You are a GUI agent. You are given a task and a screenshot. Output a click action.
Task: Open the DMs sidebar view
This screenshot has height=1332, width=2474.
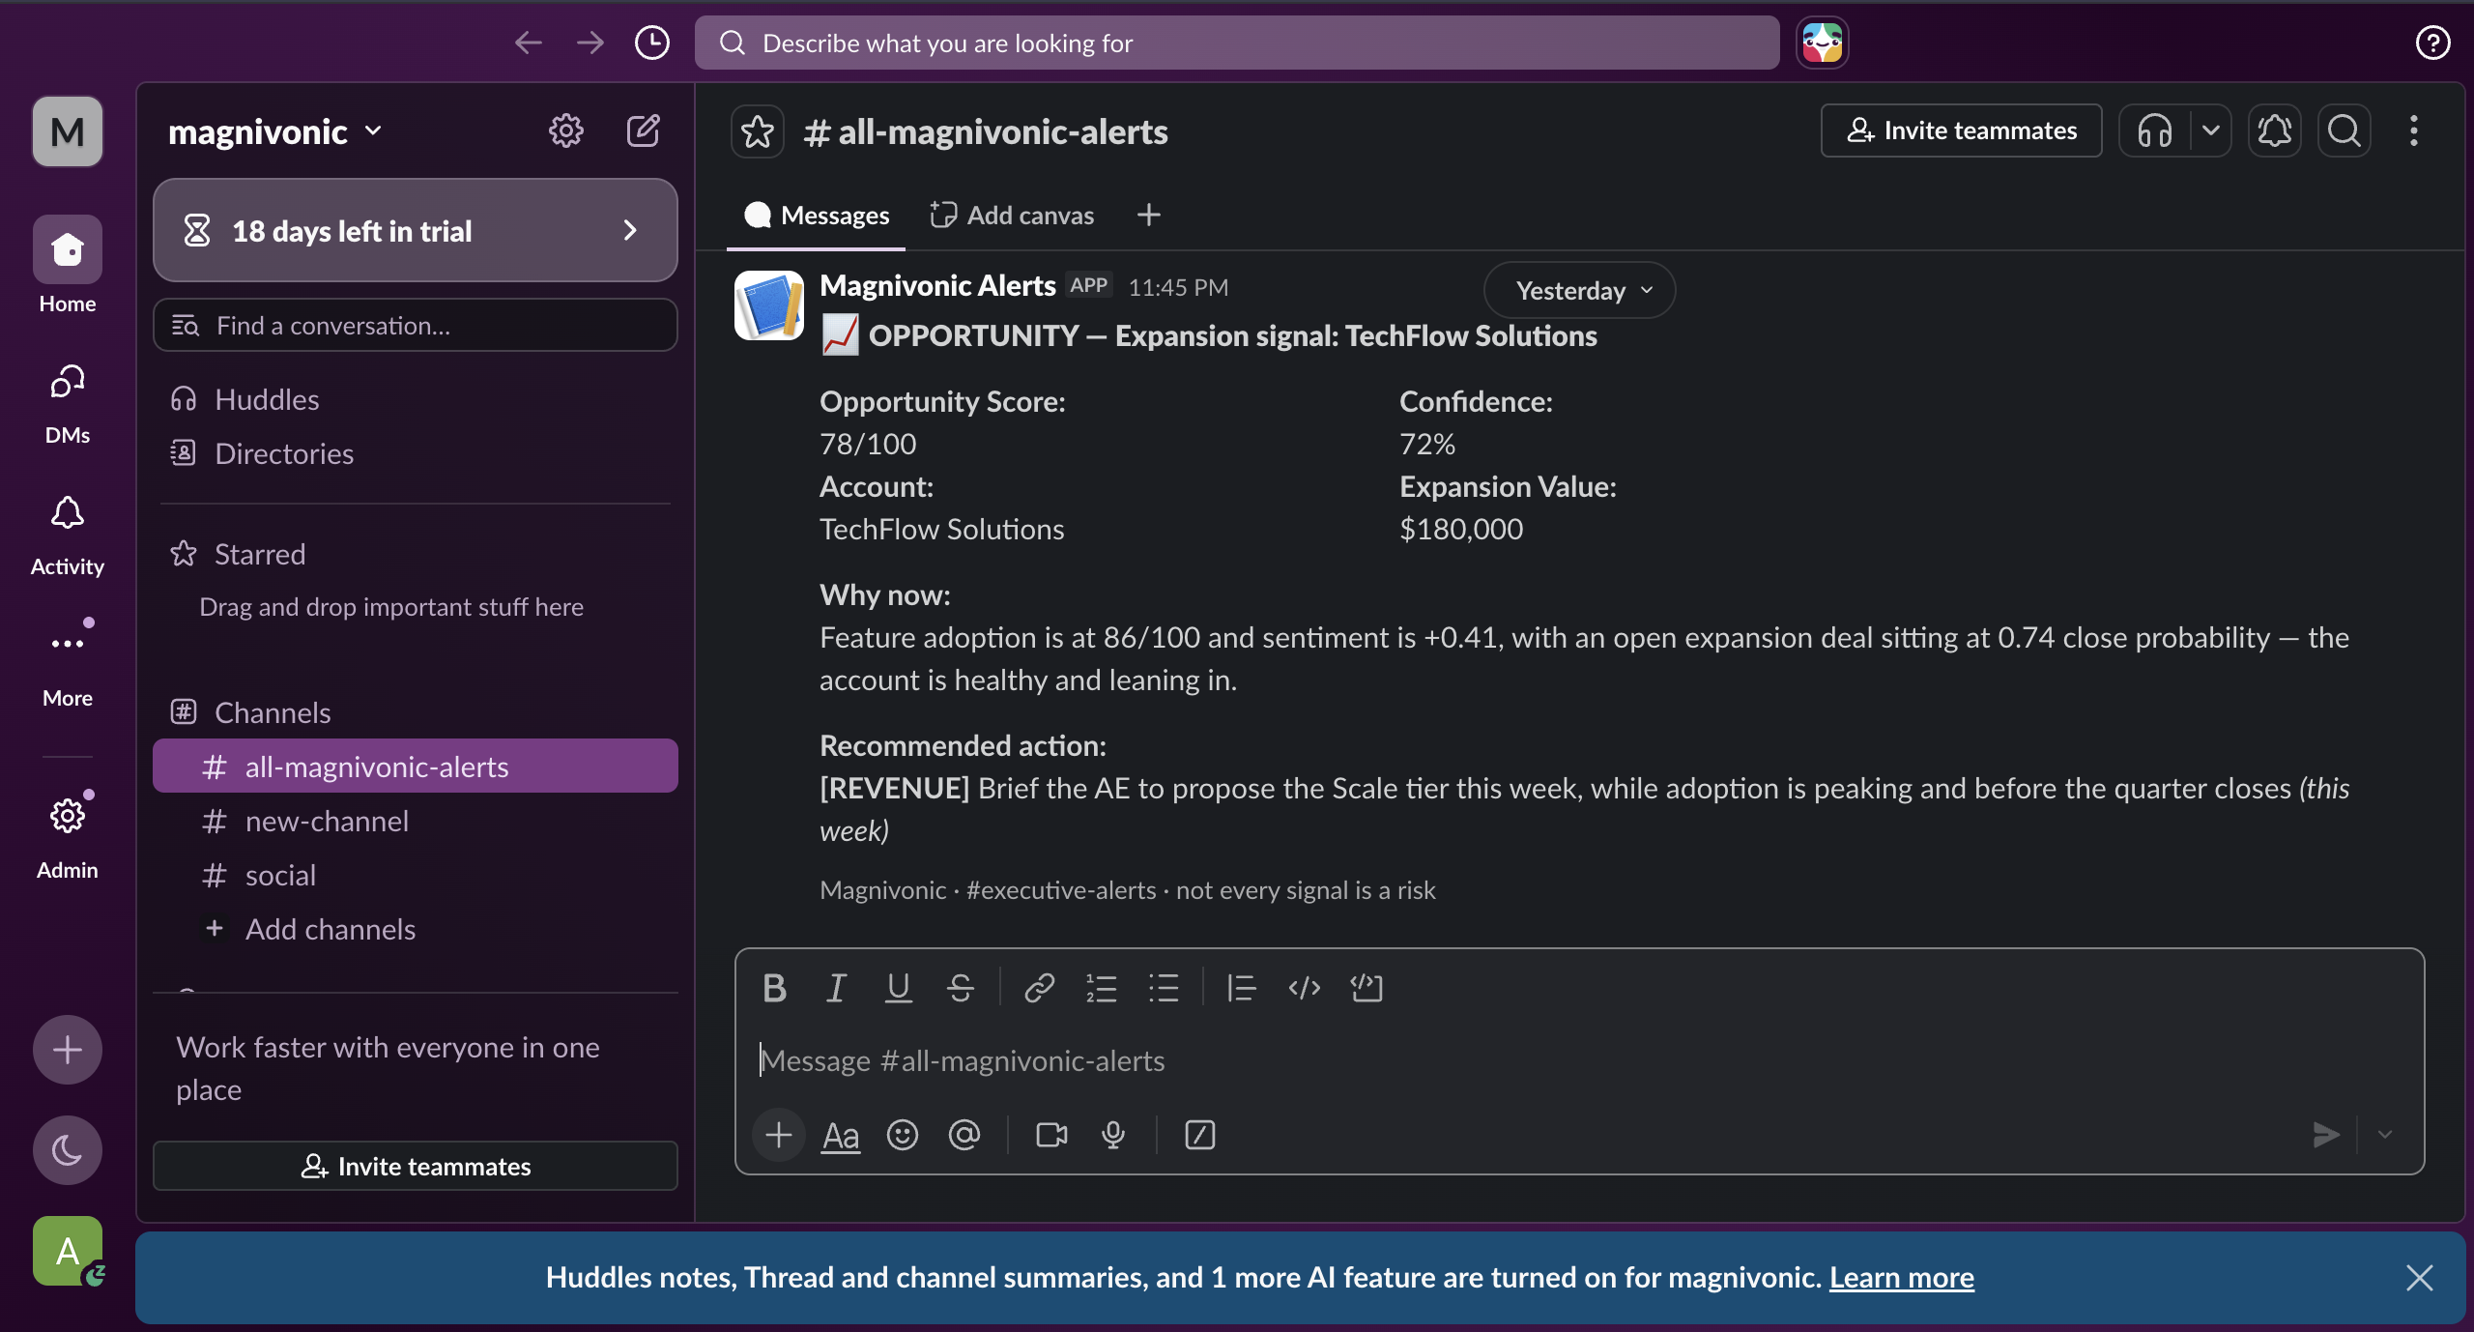coord(68,403)
